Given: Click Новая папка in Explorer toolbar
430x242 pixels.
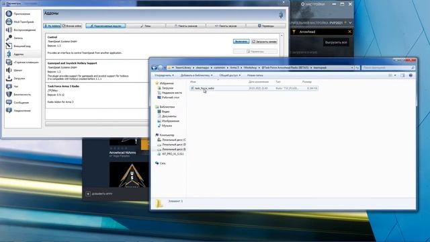Looking at the screenshot, I should pos(255,75).
